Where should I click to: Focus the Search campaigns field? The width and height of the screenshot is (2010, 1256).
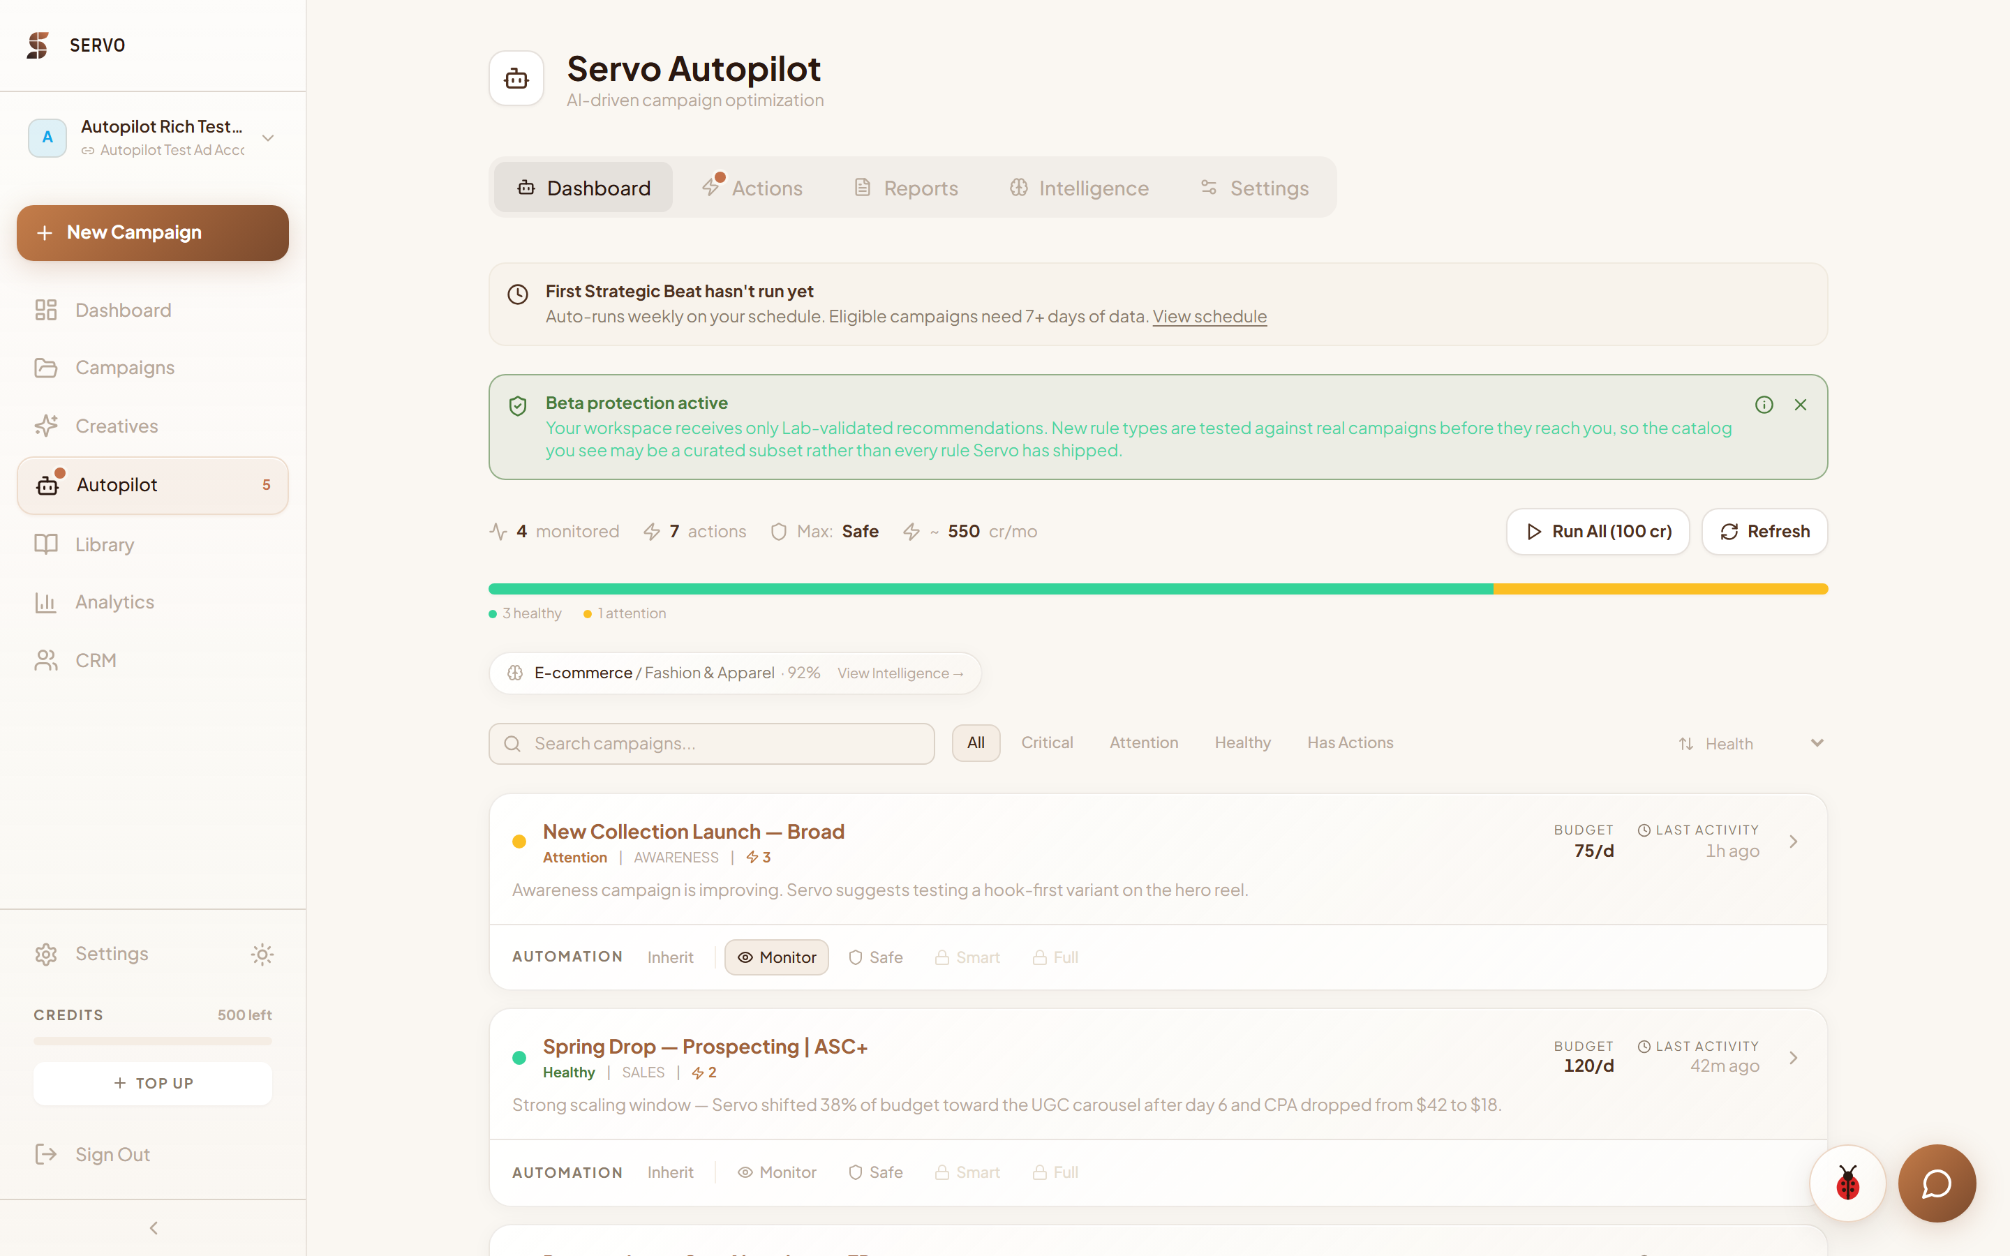[712, 743]
